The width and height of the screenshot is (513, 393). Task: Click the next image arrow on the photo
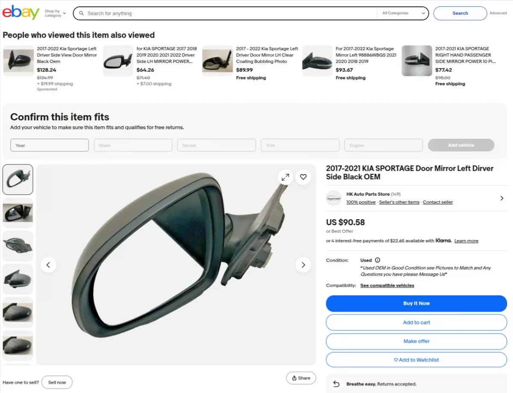(x=303, y=265)
